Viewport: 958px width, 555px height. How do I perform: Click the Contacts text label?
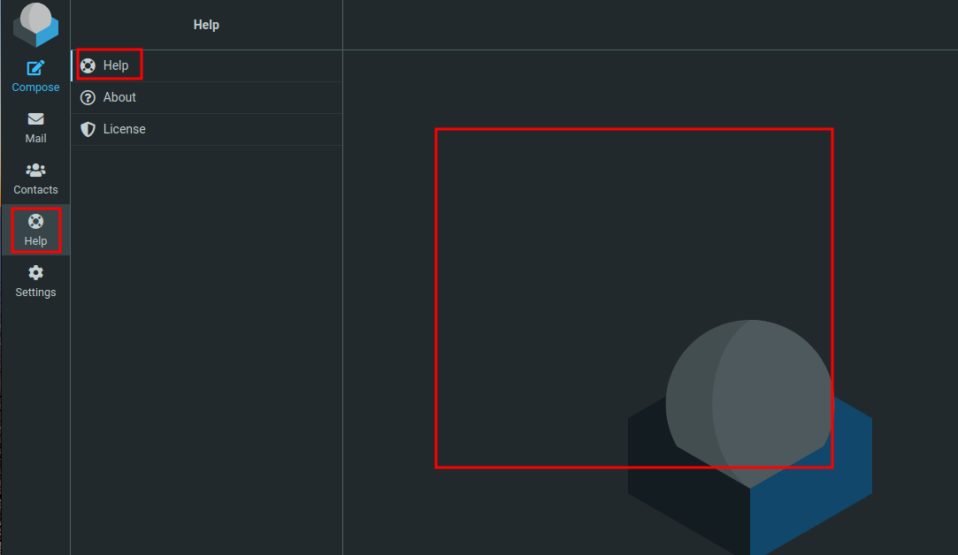coord(35,189)
